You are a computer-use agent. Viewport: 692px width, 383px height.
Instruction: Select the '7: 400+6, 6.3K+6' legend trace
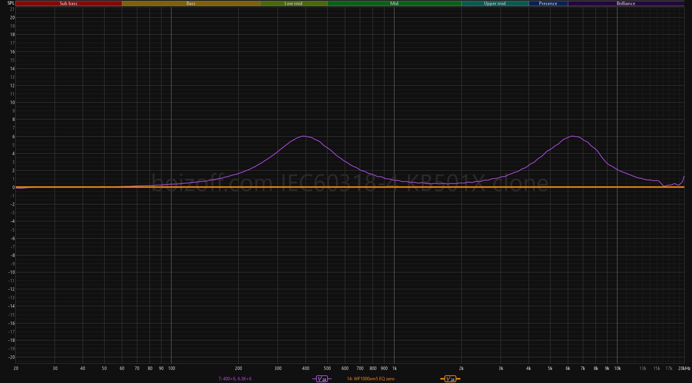pos(235,379)
